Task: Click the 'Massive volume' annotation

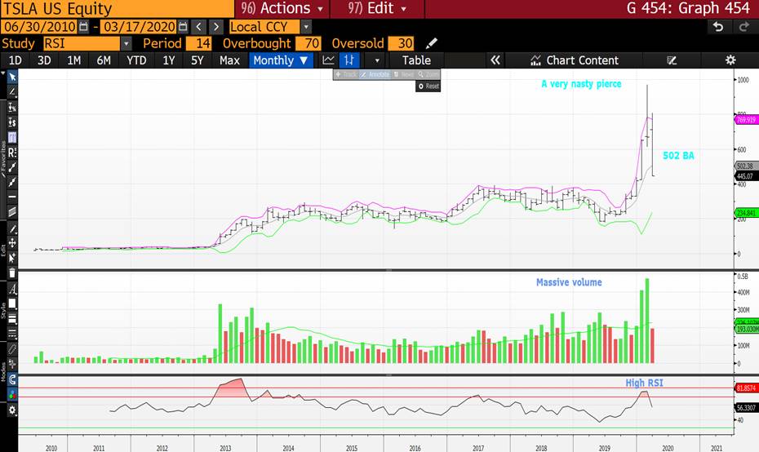Action: pyautogui.click(x=569, y=282)
